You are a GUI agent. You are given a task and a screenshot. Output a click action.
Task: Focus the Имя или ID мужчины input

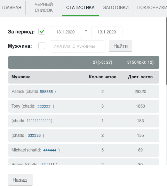pyautogui.click(x=78, y=46)
